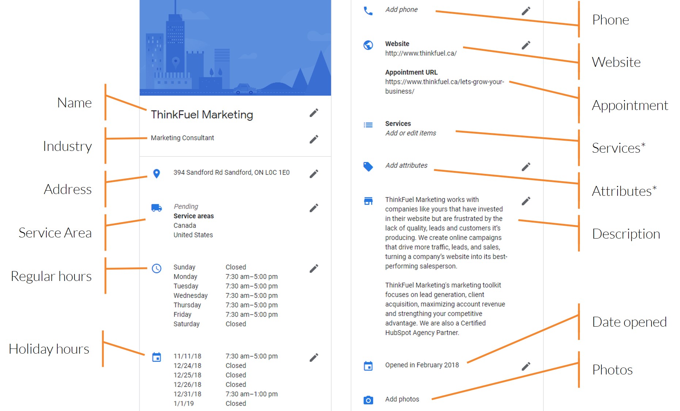Click the phone handset icon
This screenshot has height=411, width=680.
[368, 11]
